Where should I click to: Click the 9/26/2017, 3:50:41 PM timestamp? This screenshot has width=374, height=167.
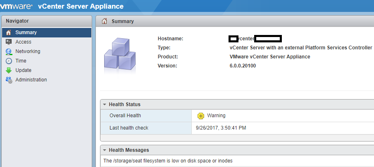pyautogui.click(x=221, y=128)
